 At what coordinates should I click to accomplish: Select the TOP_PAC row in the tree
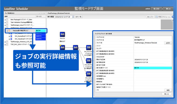(25, 44)
